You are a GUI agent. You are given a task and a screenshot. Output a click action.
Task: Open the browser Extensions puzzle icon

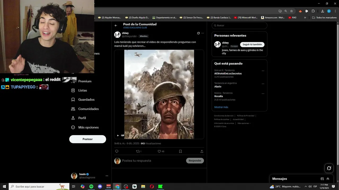point(313,11)
